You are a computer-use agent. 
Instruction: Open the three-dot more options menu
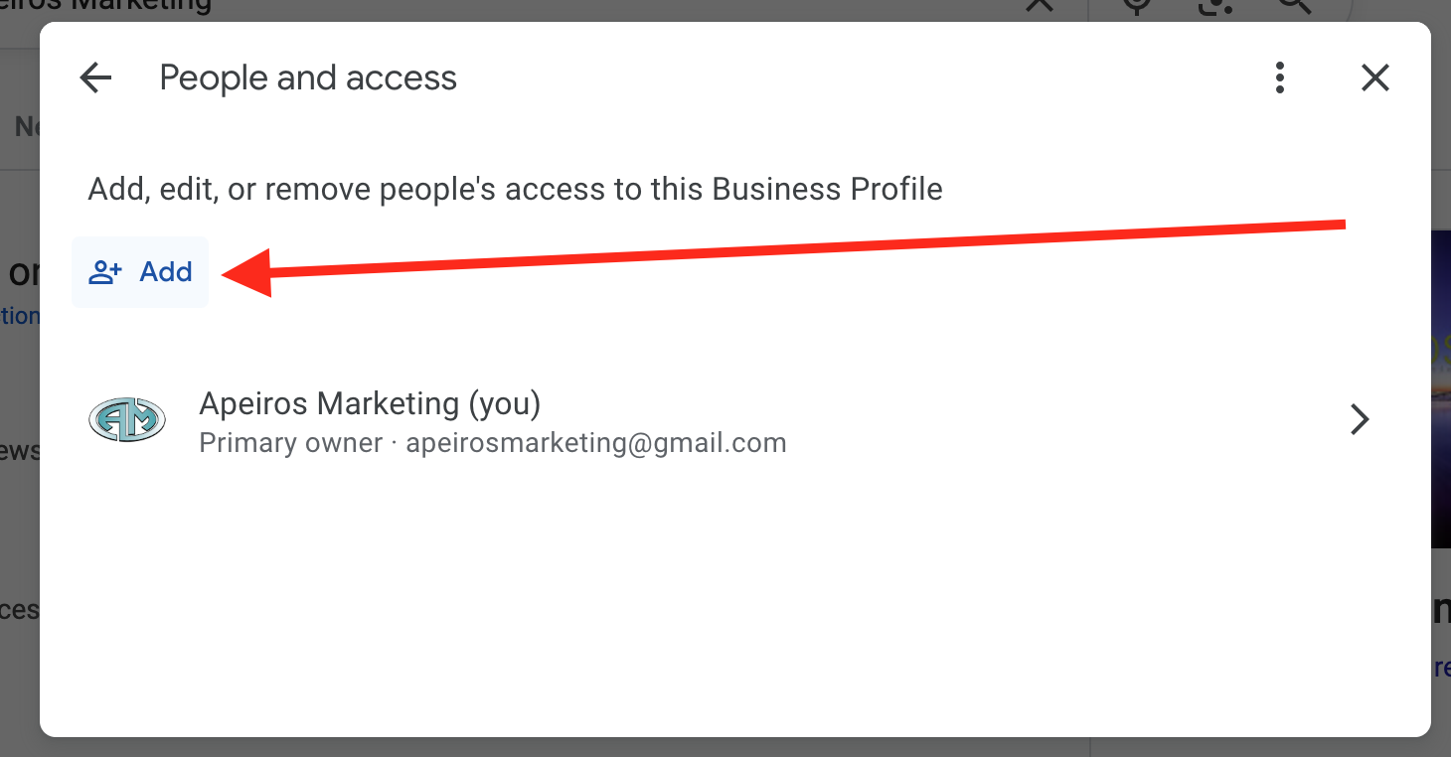[1280, 77]
